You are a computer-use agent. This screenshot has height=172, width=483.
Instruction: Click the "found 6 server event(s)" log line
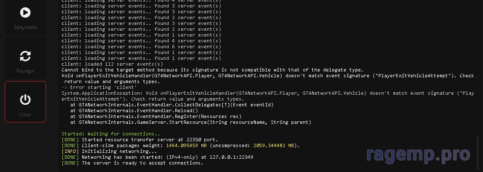point(141,47)
